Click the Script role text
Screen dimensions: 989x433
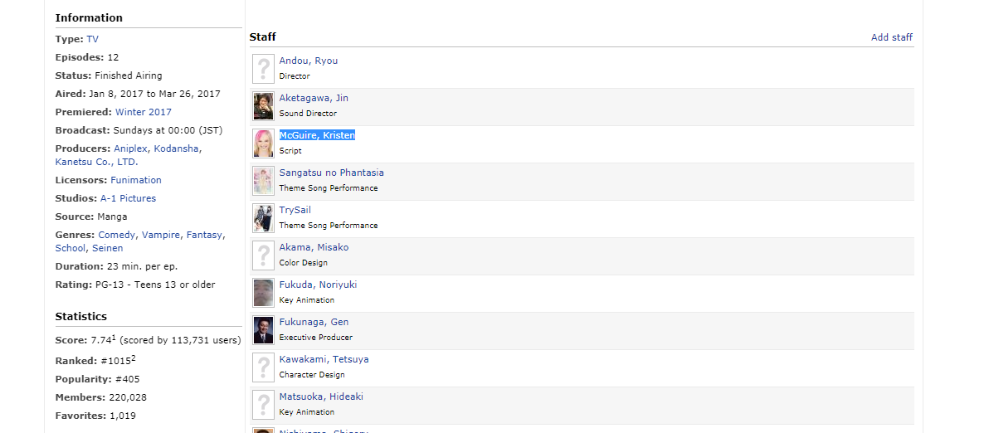290,151
